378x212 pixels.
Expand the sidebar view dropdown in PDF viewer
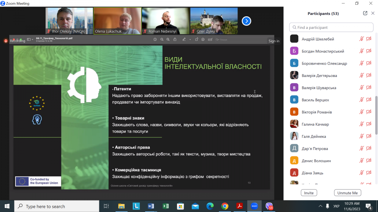coord(29,40)
